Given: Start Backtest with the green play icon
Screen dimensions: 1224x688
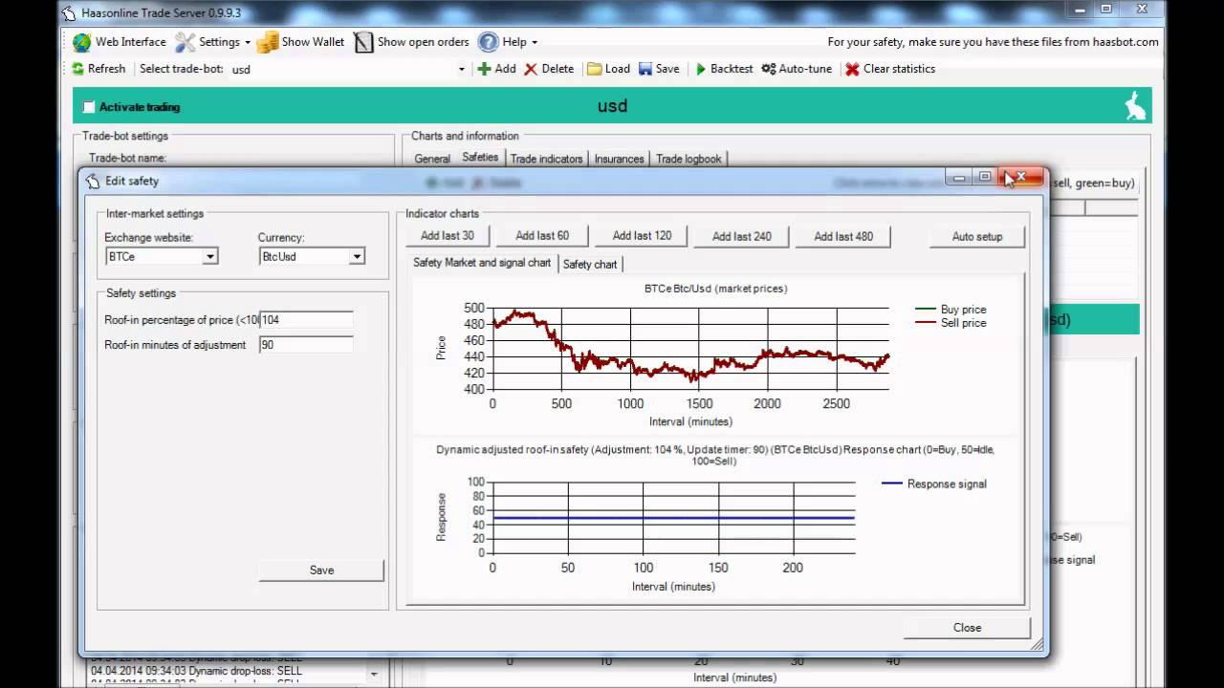Looking at the screenshot, I should click(x=701, y=69).
